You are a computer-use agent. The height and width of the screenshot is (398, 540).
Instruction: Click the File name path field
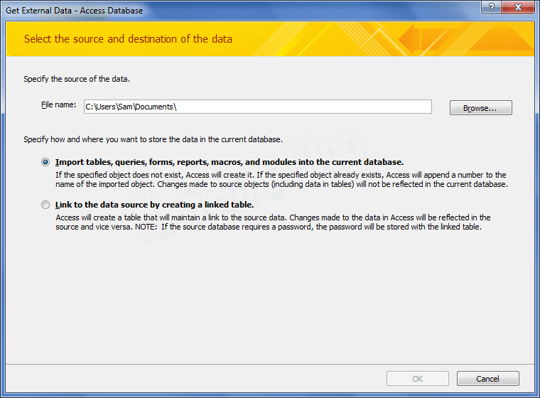click(257, 107)
